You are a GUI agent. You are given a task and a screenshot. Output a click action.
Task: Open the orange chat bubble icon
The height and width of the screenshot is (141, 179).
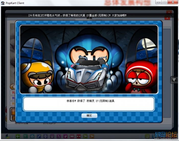[x=92, y=136]
